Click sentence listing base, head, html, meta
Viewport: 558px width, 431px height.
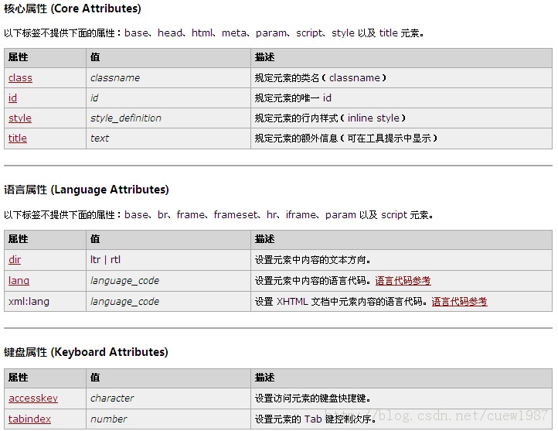click(x=214, y=33)
